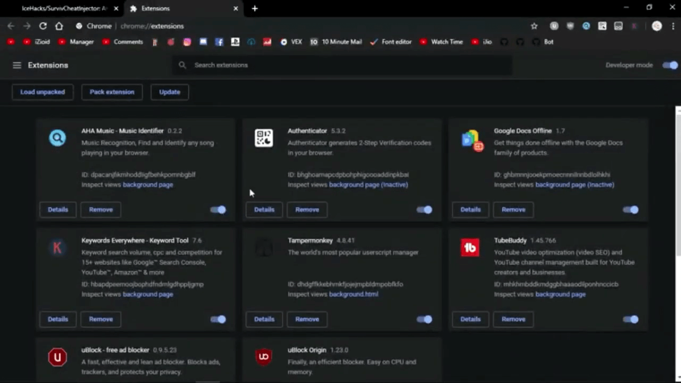Remove Keywords Everywhere extension
681x383 pixels.
101,319
